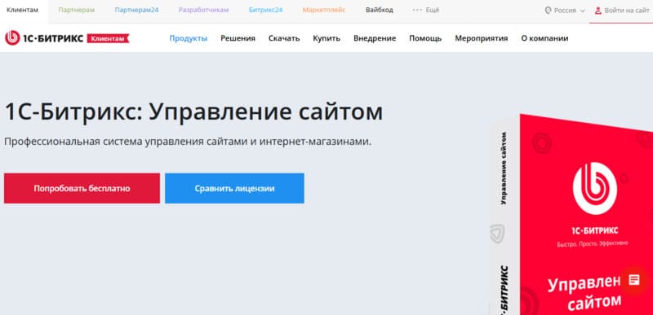The width and height of the screenshot is (653, 315).
Task: Open the Битрикс24 tab
Action: pos(266,10)
